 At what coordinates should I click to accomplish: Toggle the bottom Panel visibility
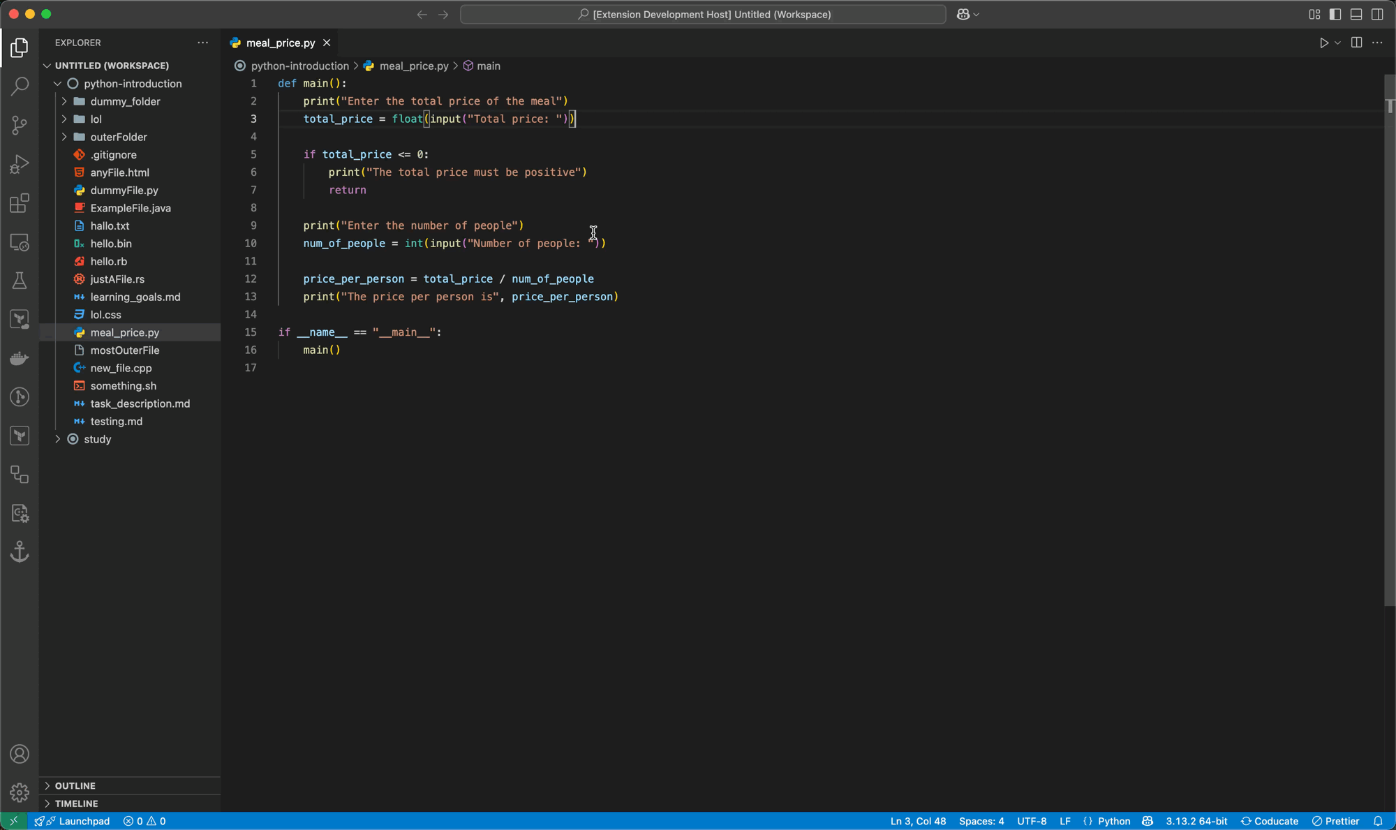(1356, 15)
